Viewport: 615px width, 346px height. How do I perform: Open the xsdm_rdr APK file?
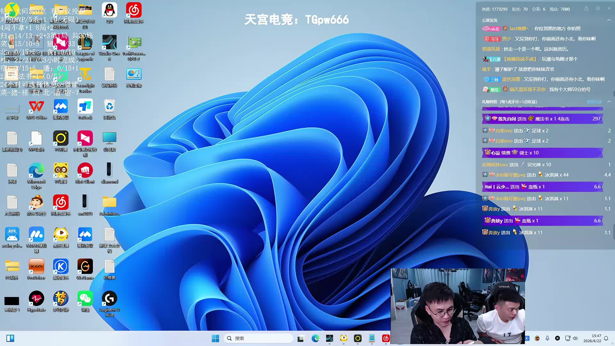pos(12,237)
